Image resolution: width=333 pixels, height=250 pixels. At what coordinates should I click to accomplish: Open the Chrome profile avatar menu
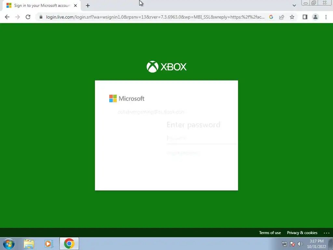pyautogui.click(x=315, y=17)
